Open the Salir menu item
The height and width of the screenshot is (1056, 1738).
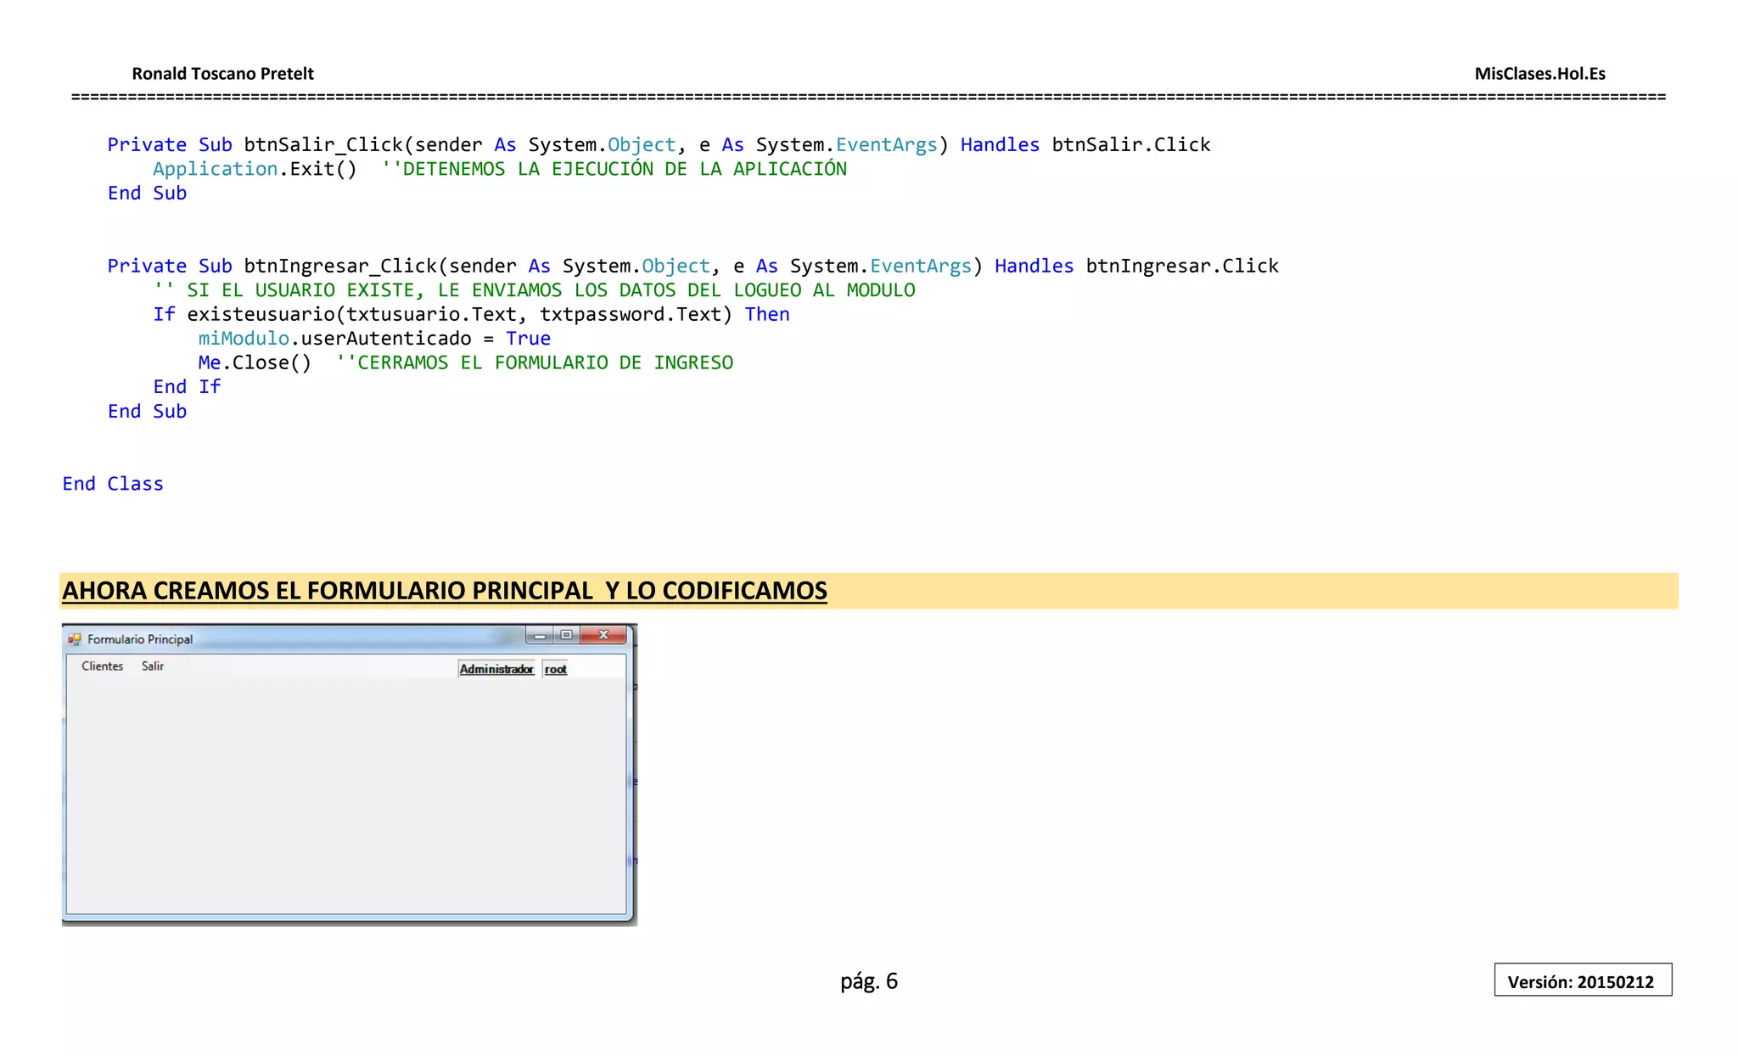click(x=153, y=666)
